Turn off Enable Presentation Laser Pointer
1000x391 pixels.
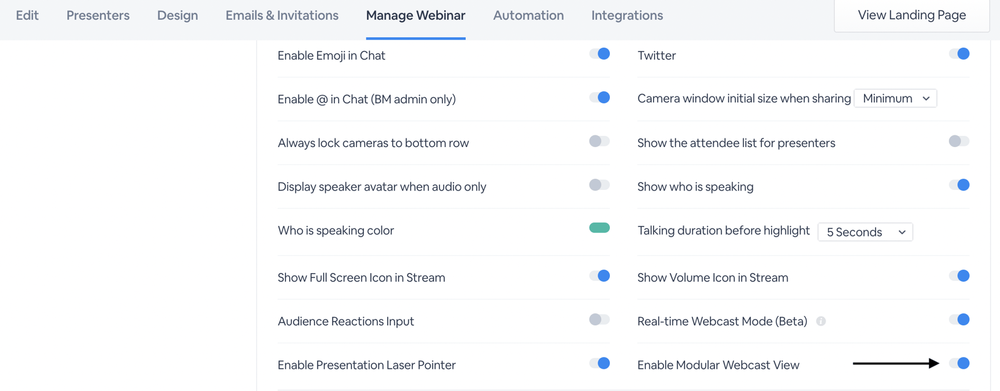pyautogui.click(x=599, y=363)
